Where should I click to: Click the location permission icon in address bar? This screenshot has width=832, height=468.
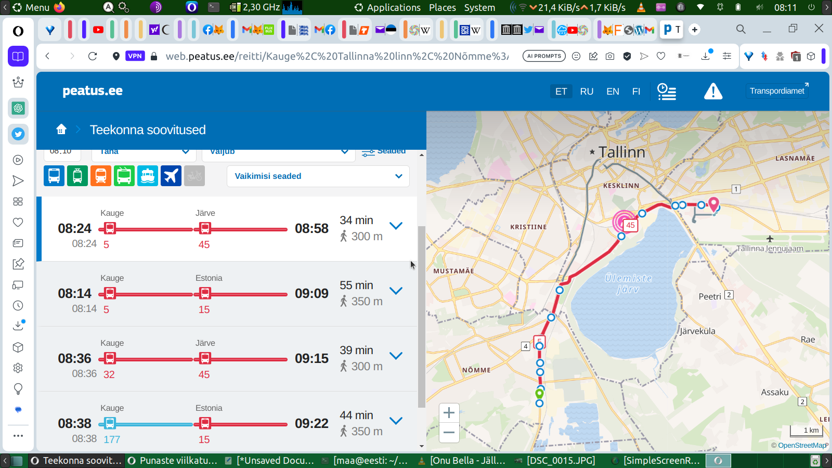click(x=116, y=56)
